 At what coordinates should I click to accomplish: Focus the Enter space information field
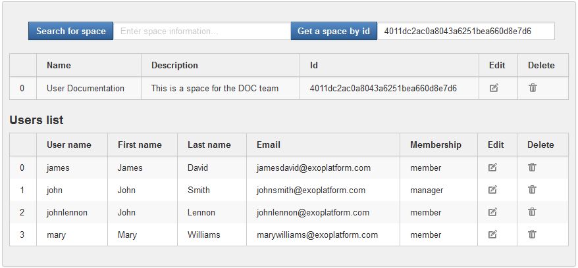tap(202, 31)
